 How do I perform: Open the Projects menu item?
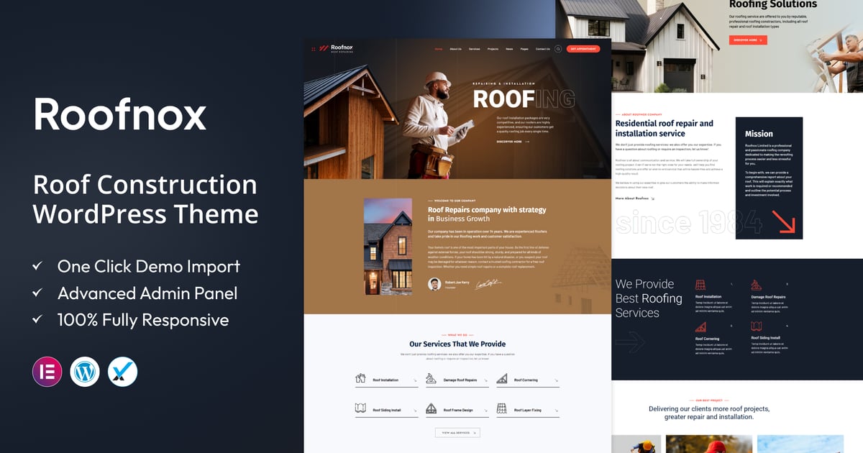[x=493, y=49]
